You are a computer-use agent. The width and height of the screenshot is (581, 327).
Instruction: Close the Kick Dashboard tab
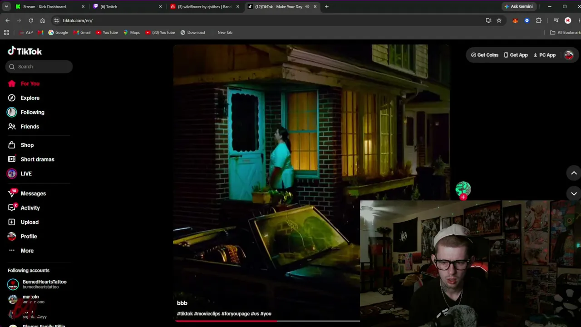coord(83,7)
